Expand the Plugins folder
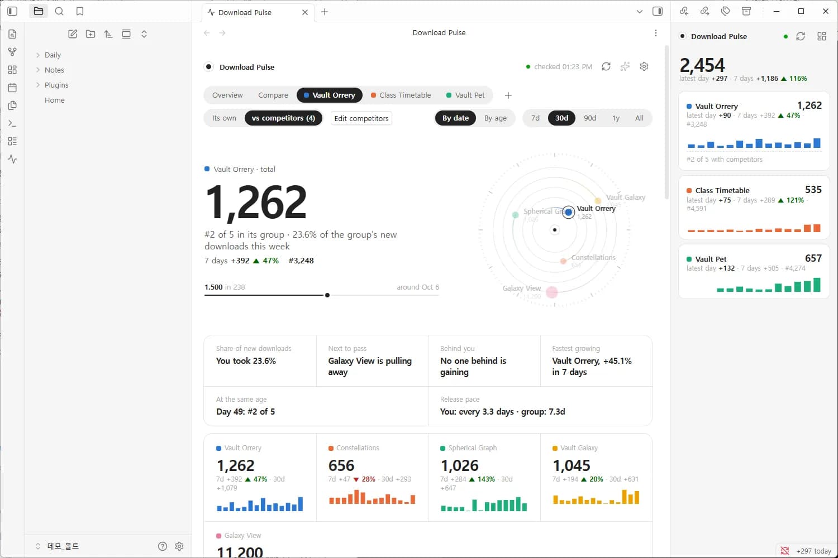838x558 pixels. [56, 85]
